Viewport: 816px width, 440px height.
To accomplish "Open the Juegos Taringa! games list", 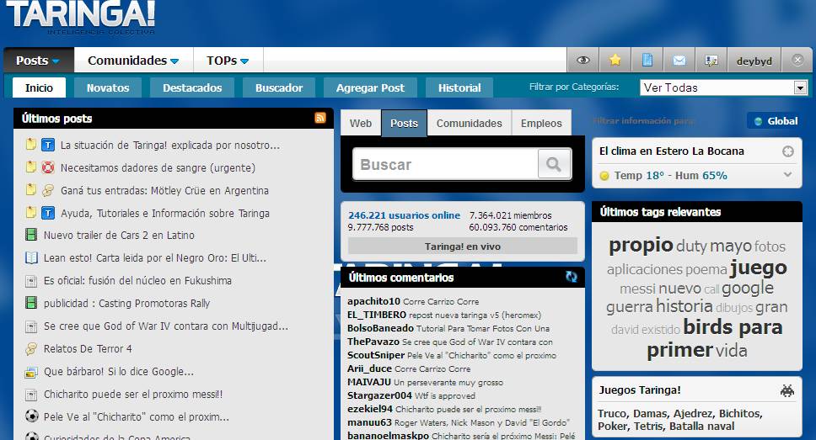I will tap(680, 420).
